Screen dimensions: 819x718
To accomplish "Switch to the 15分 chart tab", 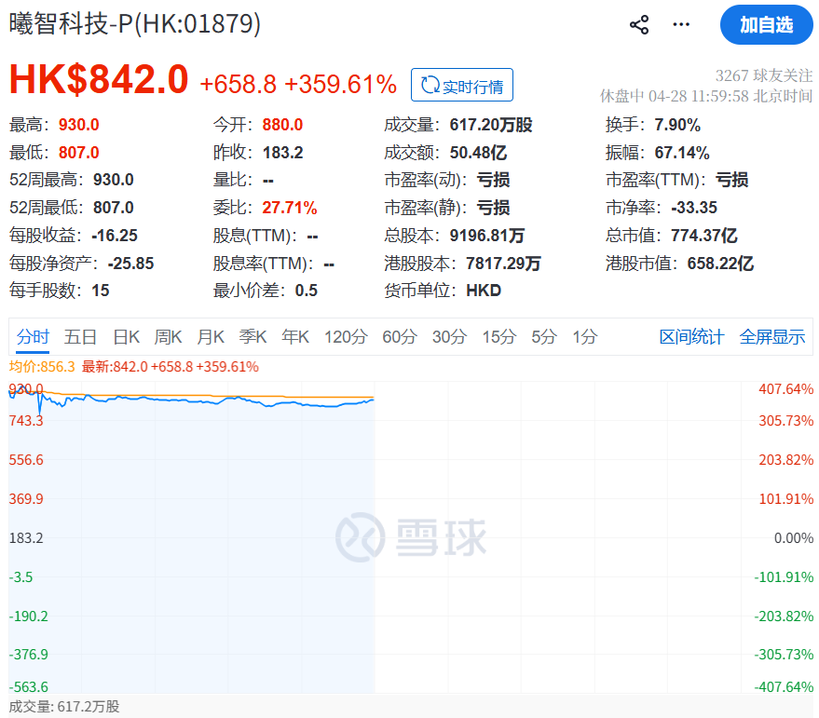I will click(498, 337).
